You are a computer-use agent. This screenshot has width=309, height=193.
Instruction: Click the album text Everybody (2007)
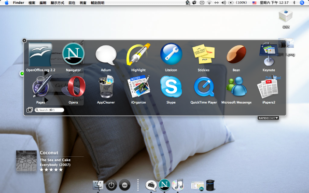pos(55,165)
